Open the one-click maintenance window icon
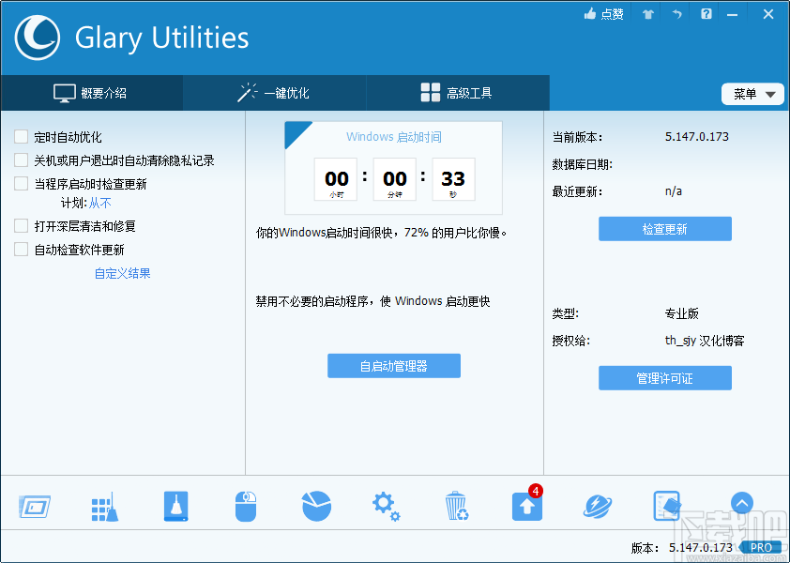The image size is (790, 563). 34,505
